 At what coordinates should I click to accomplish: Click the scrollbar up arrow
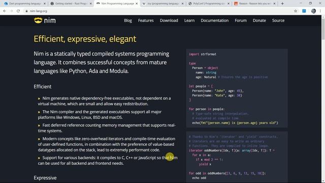(x=323, y=17)
